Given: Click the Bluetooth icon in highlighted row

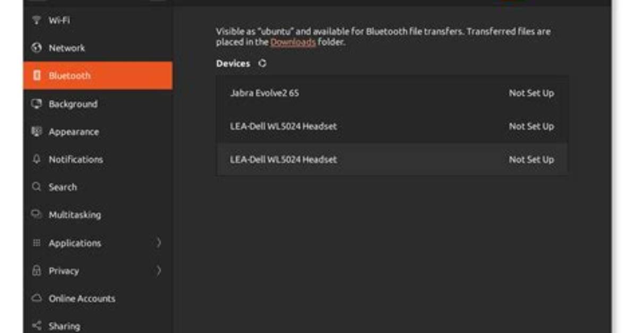Looking at the screenshot, I should pos(37,75).
